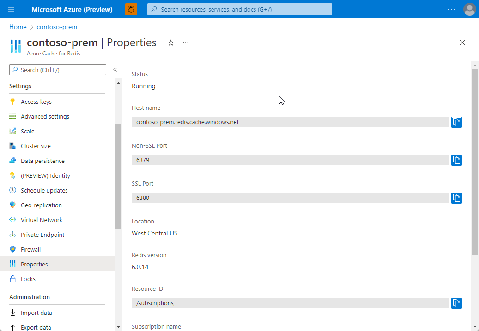The image size is (479, 331).
Task: Collapse the settings sidebar
Action: 115,69
